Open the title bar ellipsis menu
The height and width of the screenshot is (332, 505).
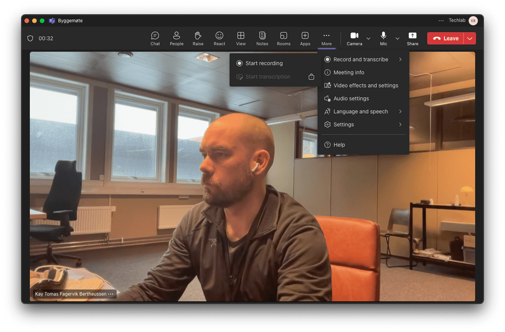tap(441, 21)
